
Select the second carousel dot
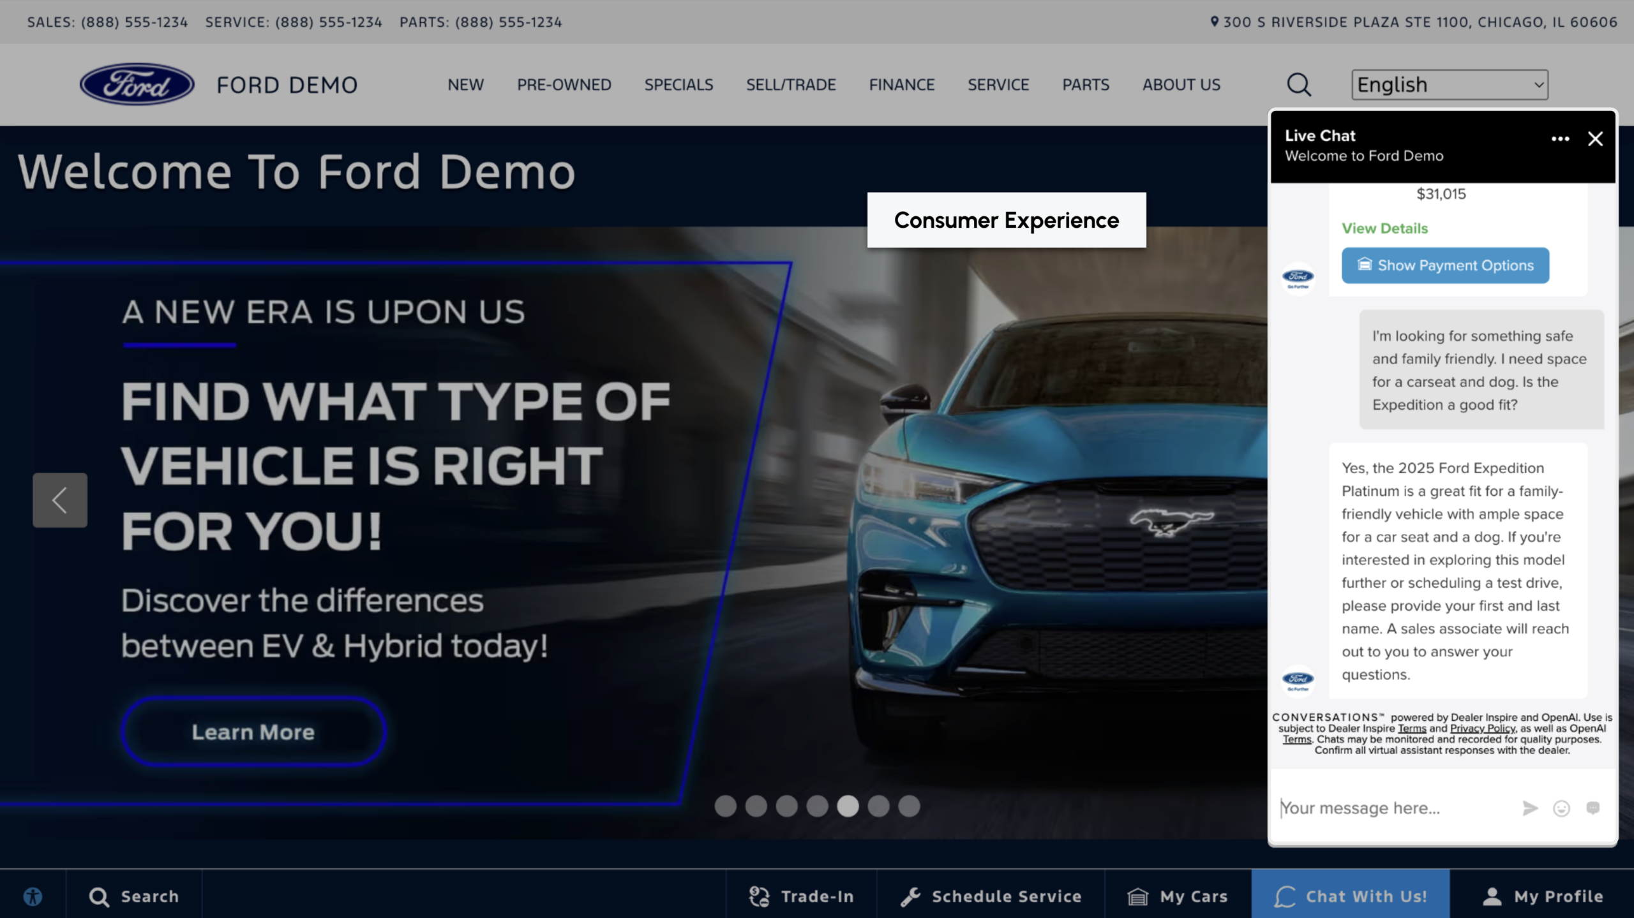[756, 806]
